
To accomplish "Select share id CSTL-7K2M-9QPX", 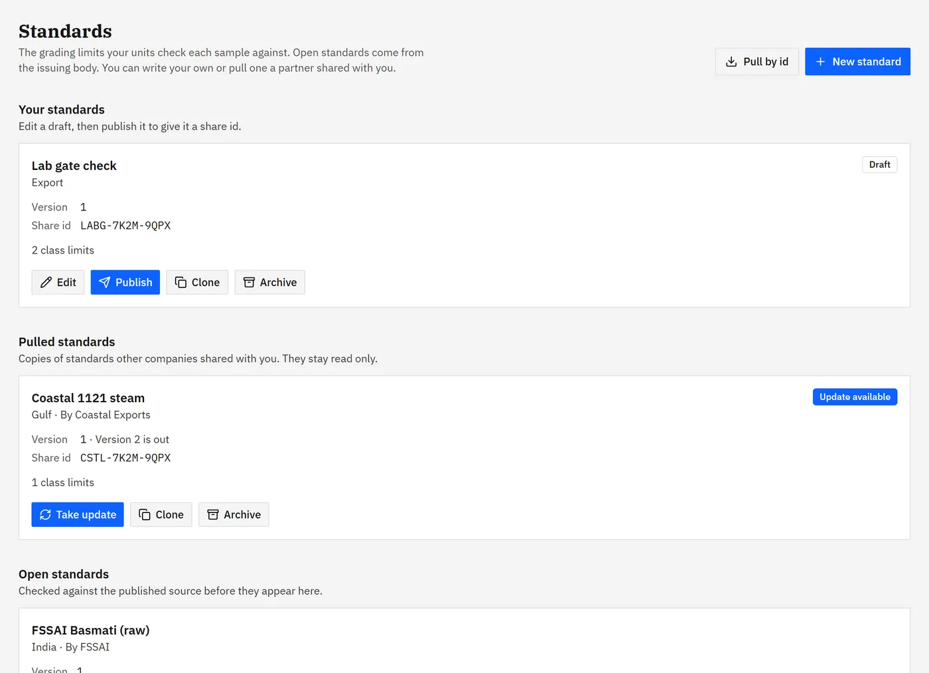I will click(125, 458).
